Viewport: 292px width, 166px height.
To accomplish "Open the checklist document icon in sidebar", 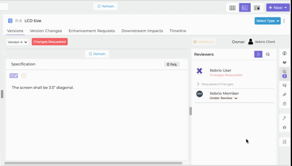I will coord(284,142).
